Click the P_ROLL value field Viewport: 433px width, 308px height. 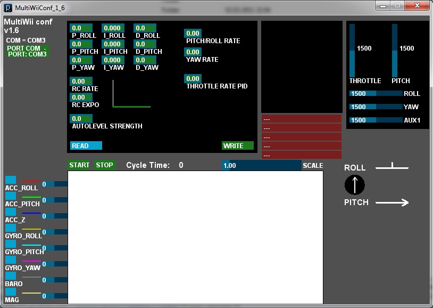[x=81, y=28]
